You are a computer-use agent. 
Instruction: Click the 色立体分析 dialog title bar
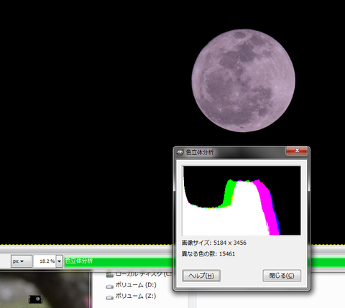235,152
